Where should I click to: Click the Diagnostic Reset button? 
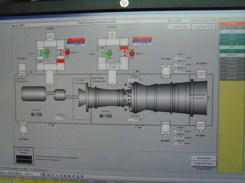click(204, 164)
